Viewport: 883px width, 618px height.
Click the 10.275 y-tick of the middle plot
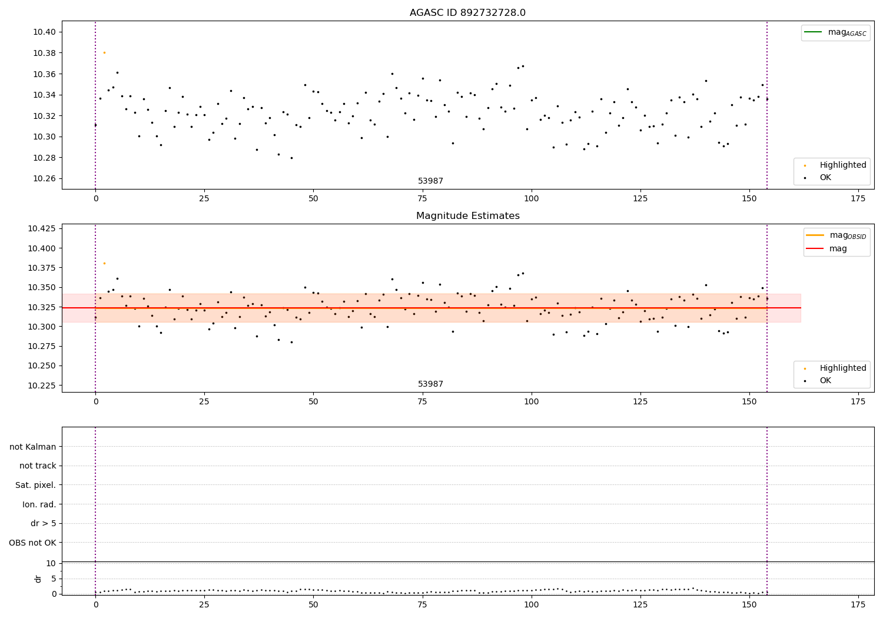(x=42, y=346)
